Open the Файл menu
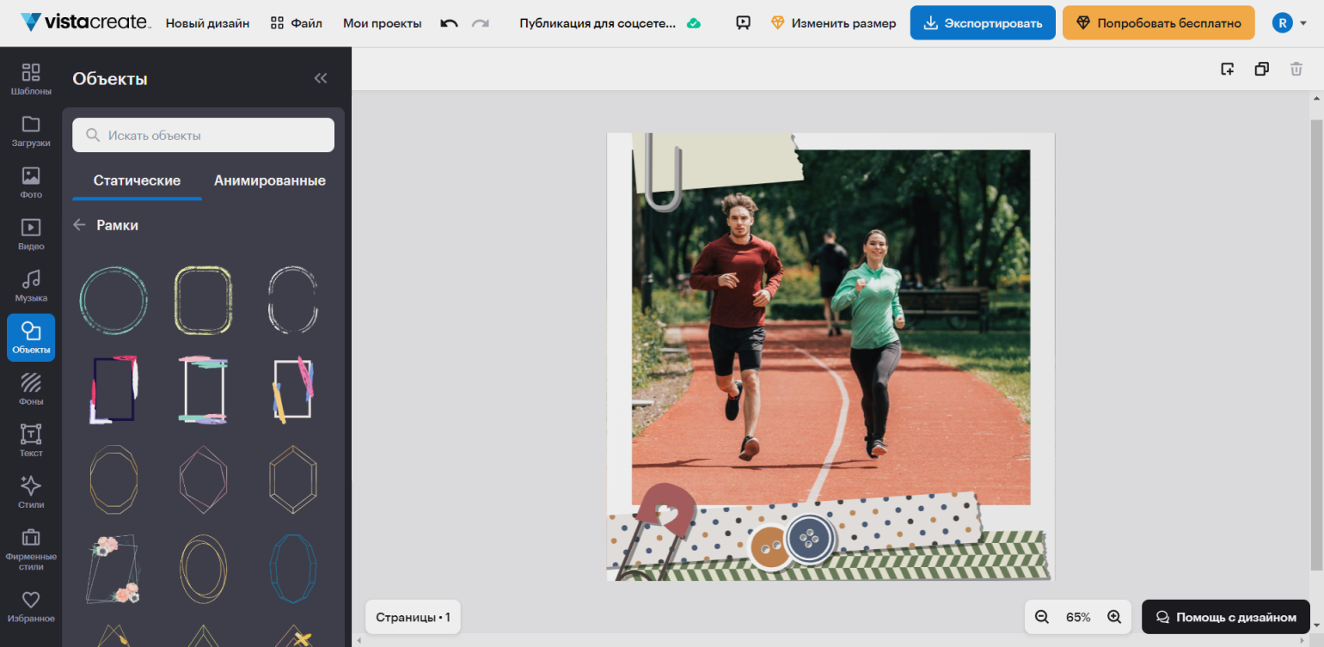 [297, 23]
